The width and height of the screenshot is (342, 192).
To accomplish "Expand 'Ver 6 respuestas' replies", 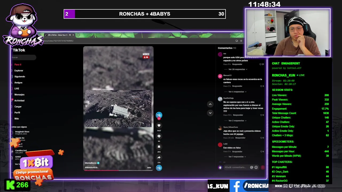I will (x=237, y=92).
